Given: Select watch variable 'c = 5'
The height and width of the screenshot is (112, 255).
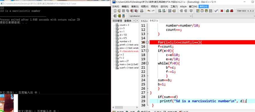Looking at the screenshot, I should tap(122, 28).
